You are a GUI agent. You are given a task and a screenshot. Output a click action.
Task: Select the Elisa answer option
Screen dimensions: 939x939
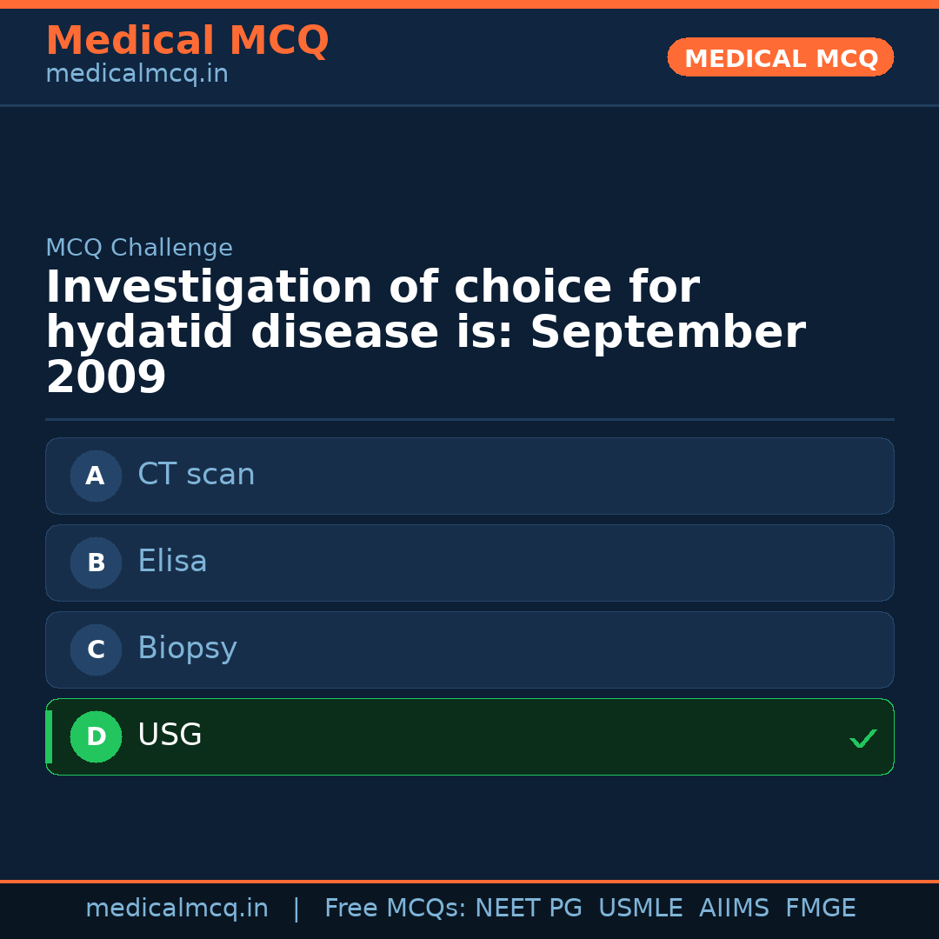(469, 563)
